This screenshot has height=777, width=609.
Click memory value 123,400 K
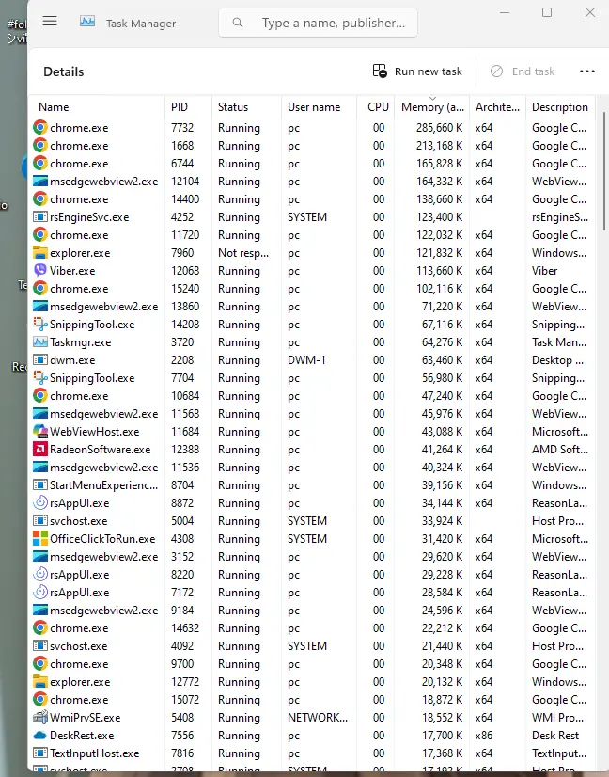click(x=439, y=217)
